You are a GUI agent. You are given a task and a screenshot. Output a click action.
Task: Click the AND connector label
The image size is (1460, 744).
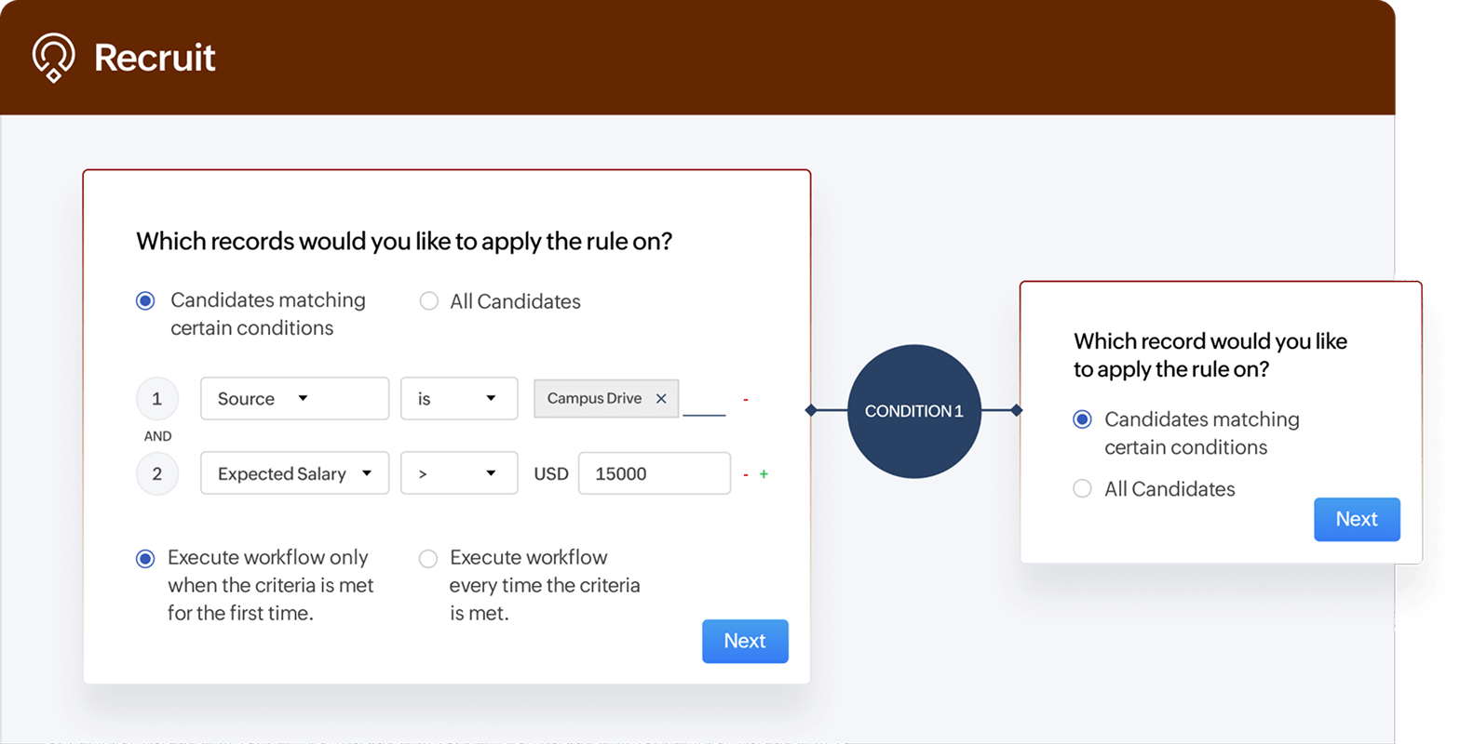click(157, 434)
